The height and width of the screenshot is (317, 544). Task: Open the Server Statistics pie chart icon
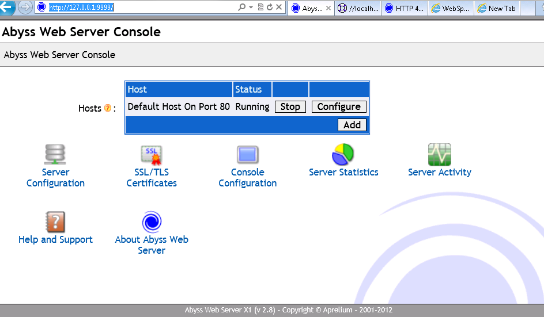point(343,154)
